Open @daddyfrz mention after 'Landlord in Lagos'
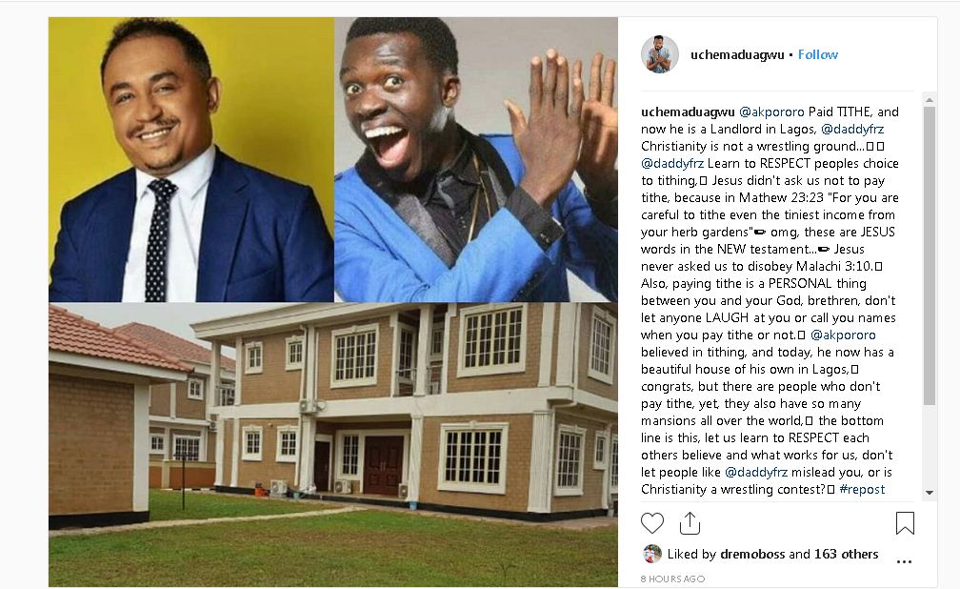Screen dimensions: 960x589 point(852,129)
